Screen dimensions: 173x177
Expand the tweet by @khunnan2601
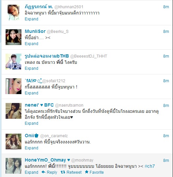31,19
